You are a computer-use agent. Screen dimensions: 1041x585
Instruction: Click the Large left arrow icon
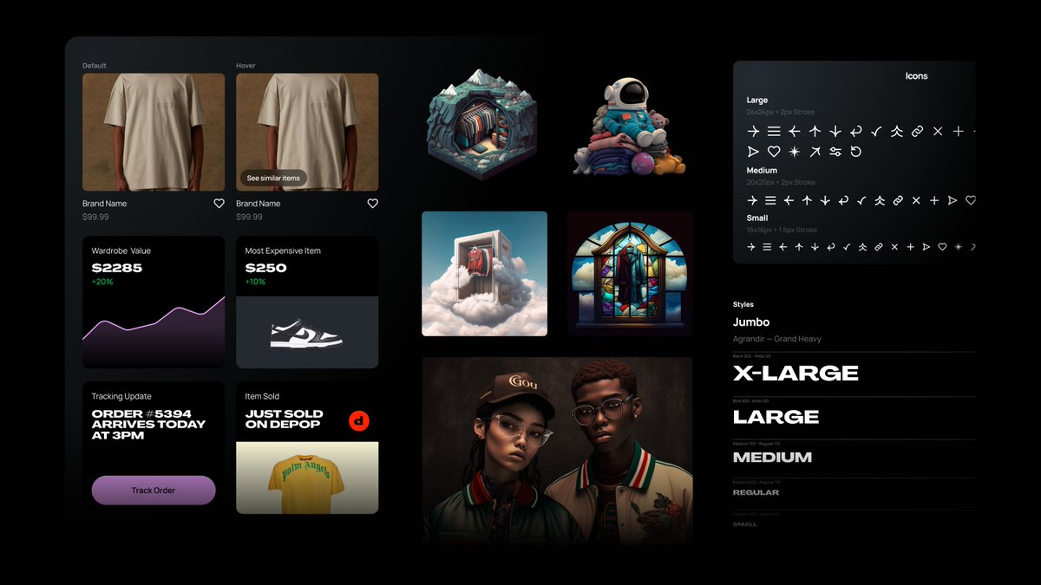(795, 132)
